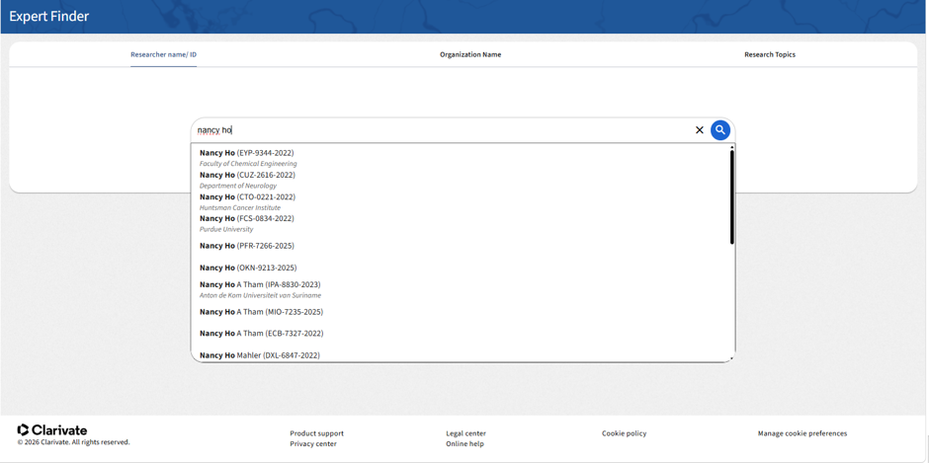Select Nancy Ho (PFR-7266-2025) suggestion
This screenshot has width=929, height=463.
point(246,246)
